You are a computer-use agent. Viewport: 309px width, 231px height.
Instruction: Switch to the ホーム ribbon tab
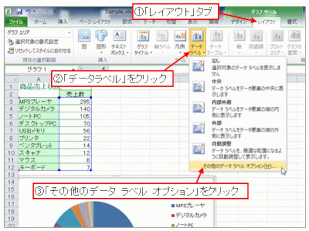coord(40,22)
